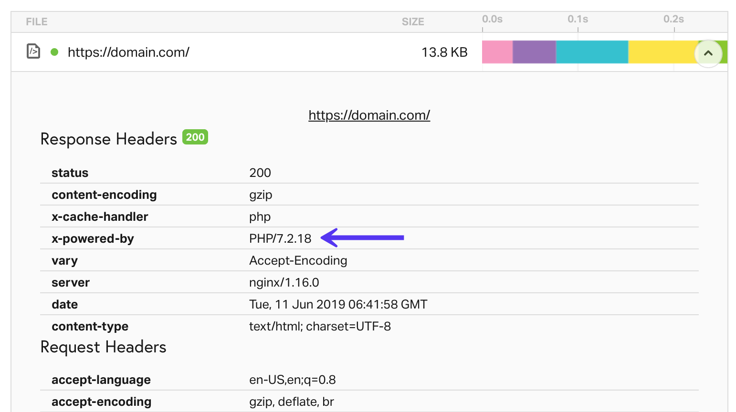This screenshot has height=412, width=736.
Task: Click the pink segment of the waterfall bar
Action: (x=496, y=52)
